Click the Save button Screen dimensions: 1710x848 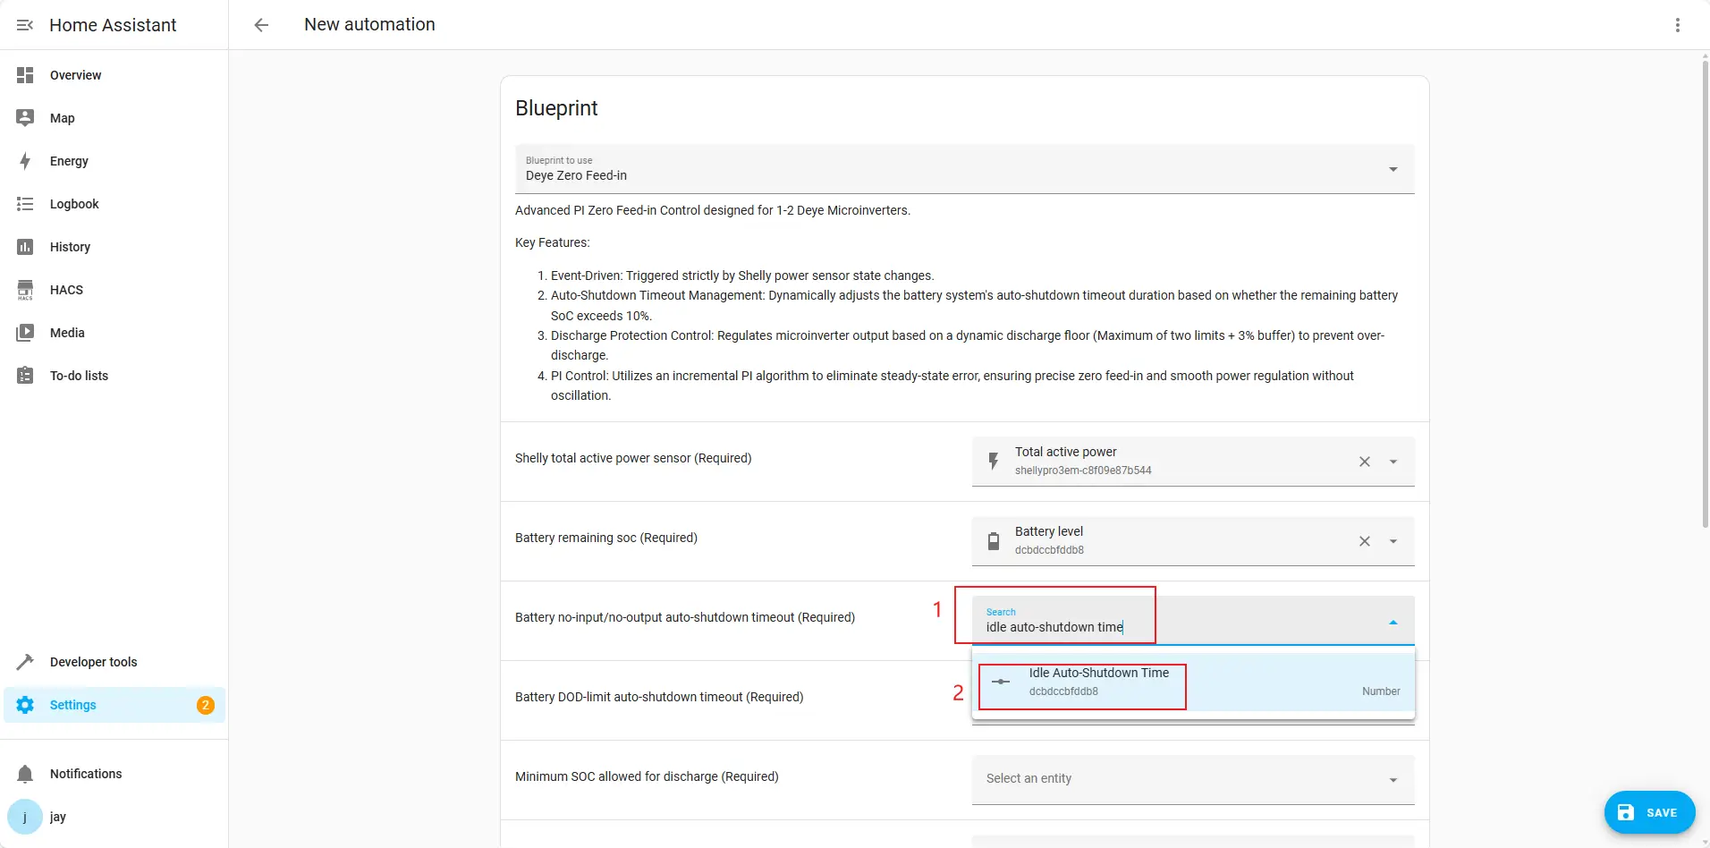pos(1648,812)
